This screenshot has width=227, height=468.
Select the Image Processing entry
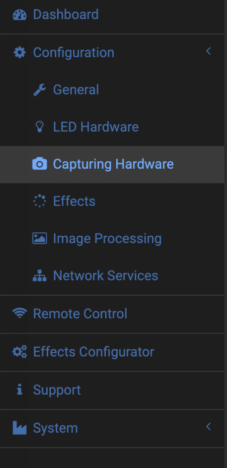pyautogui.click(x=112, y=239)
